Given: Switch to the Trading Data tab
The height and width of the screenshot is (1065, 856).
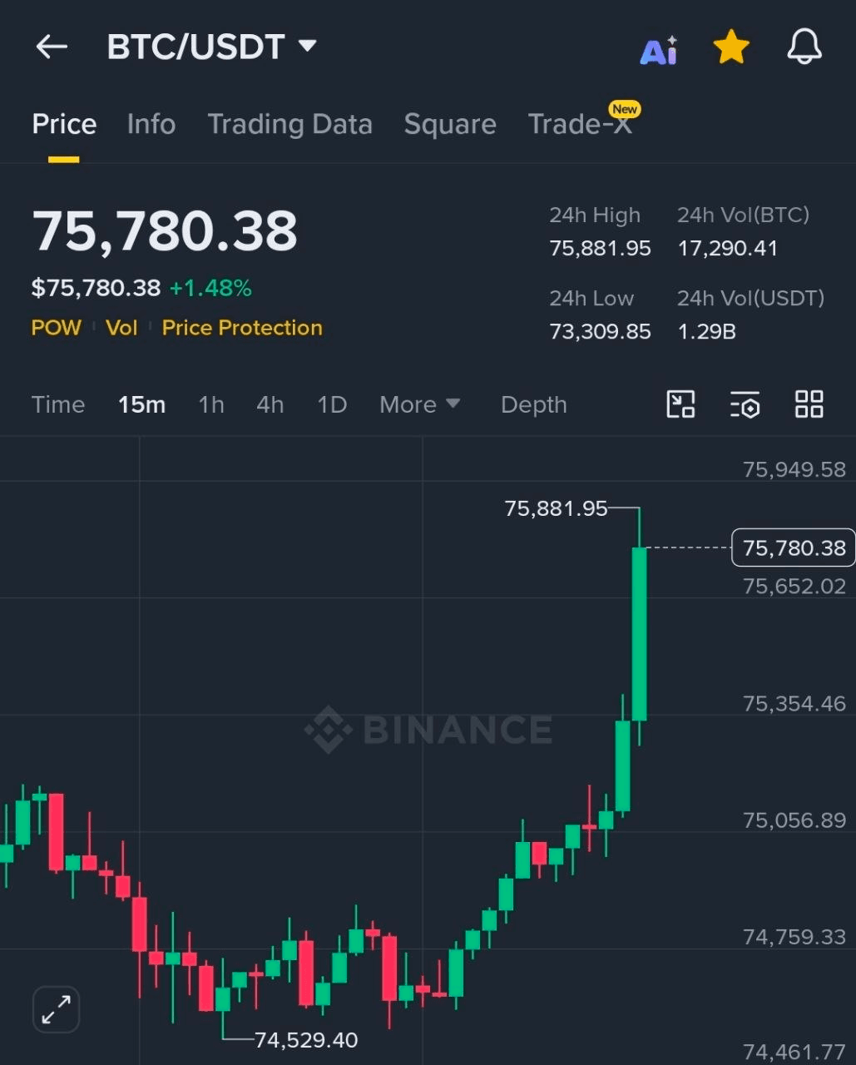Looking at the screenshot, I should pos(289,125).
